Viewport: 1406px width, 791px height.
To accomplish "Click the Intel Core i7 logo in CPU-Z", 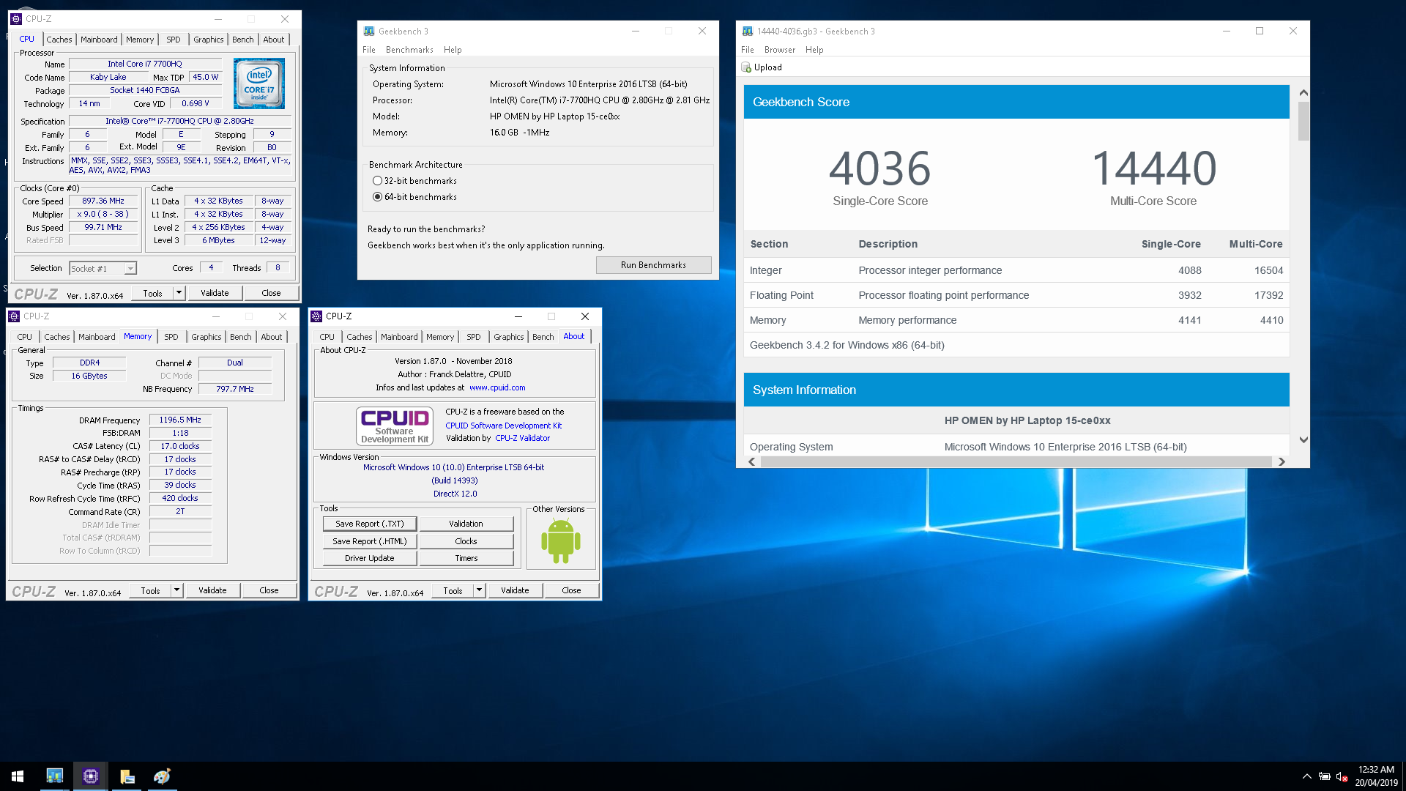I will [259, 84].
